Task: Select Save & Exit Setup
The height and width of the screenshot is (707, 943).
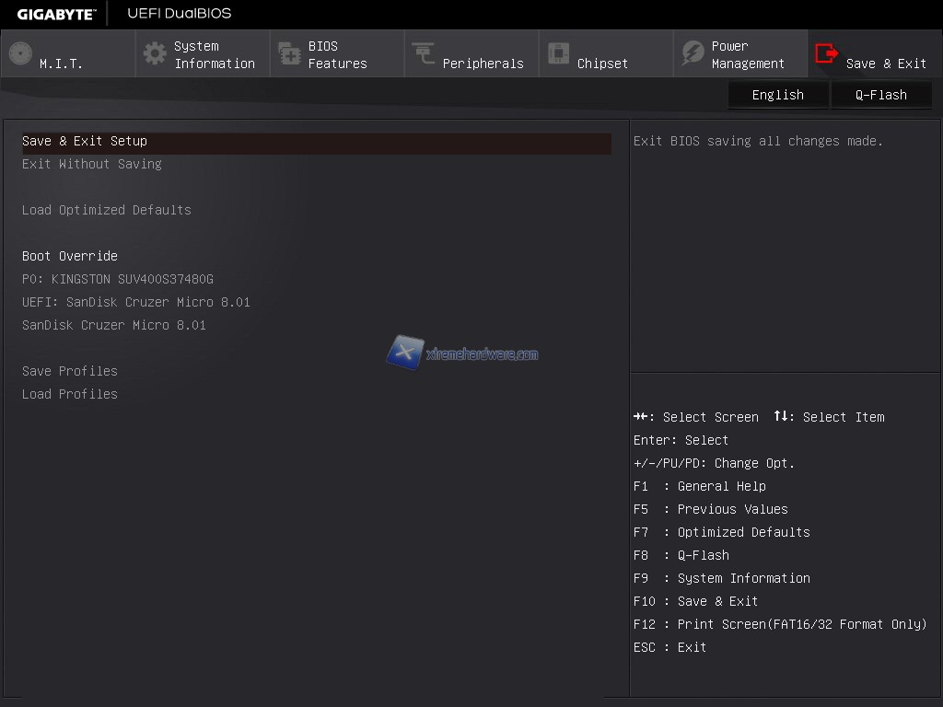Action: 85,141
